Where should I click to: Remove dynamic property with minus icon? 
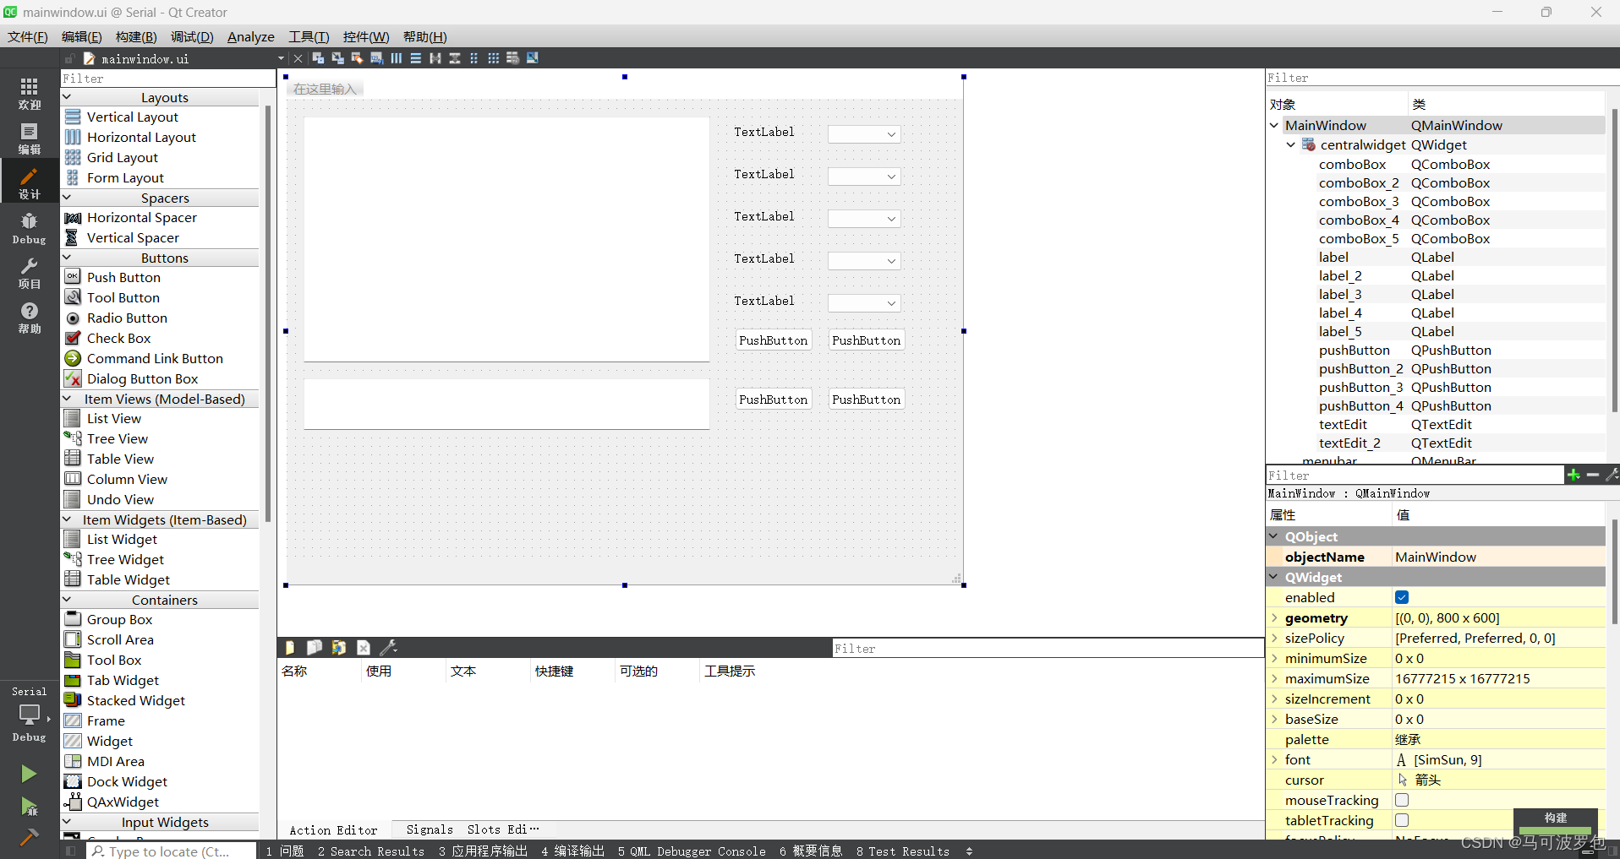(1593, 475)
